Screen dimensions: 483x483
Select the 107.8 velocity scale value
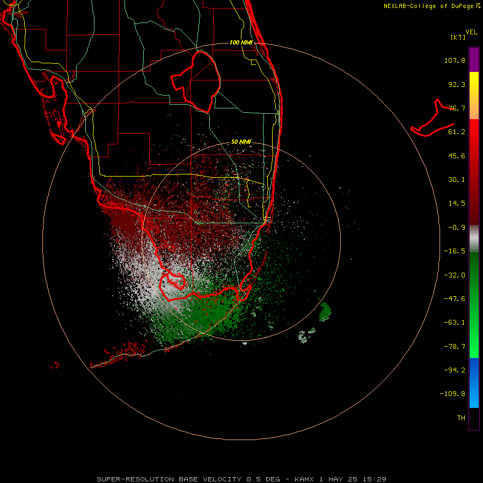pyautogui.click(x=455, y=60)
